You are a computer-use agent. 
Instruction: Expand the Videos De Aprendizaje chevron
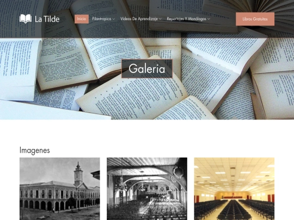click(160, 19)
